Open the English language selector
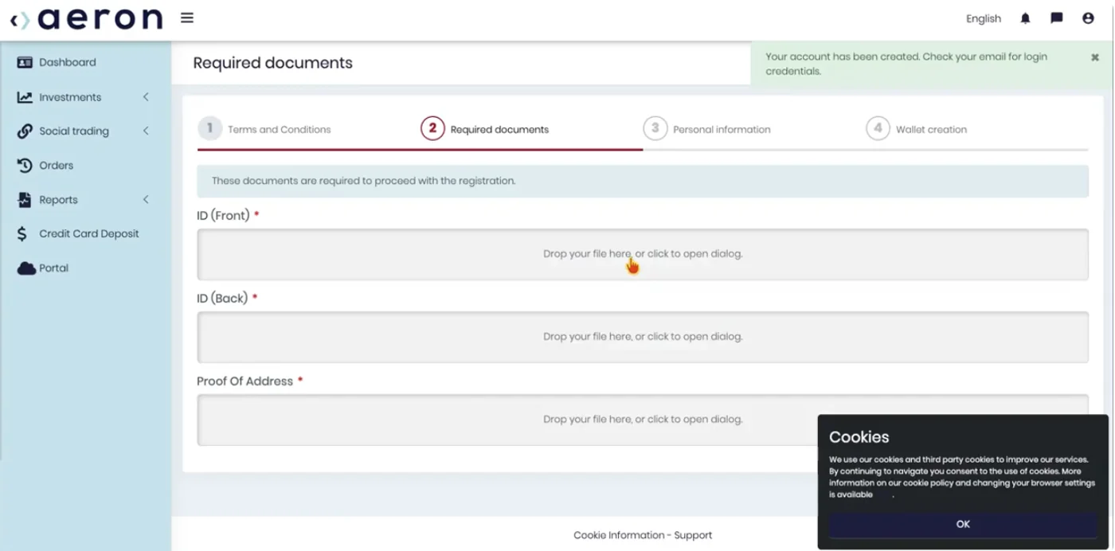1115x551 pixels. (x=984, y=19)
